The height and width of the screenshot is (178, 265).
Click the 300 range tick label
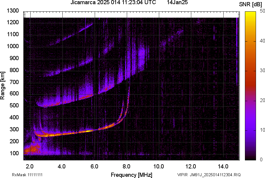click(14, 130)
